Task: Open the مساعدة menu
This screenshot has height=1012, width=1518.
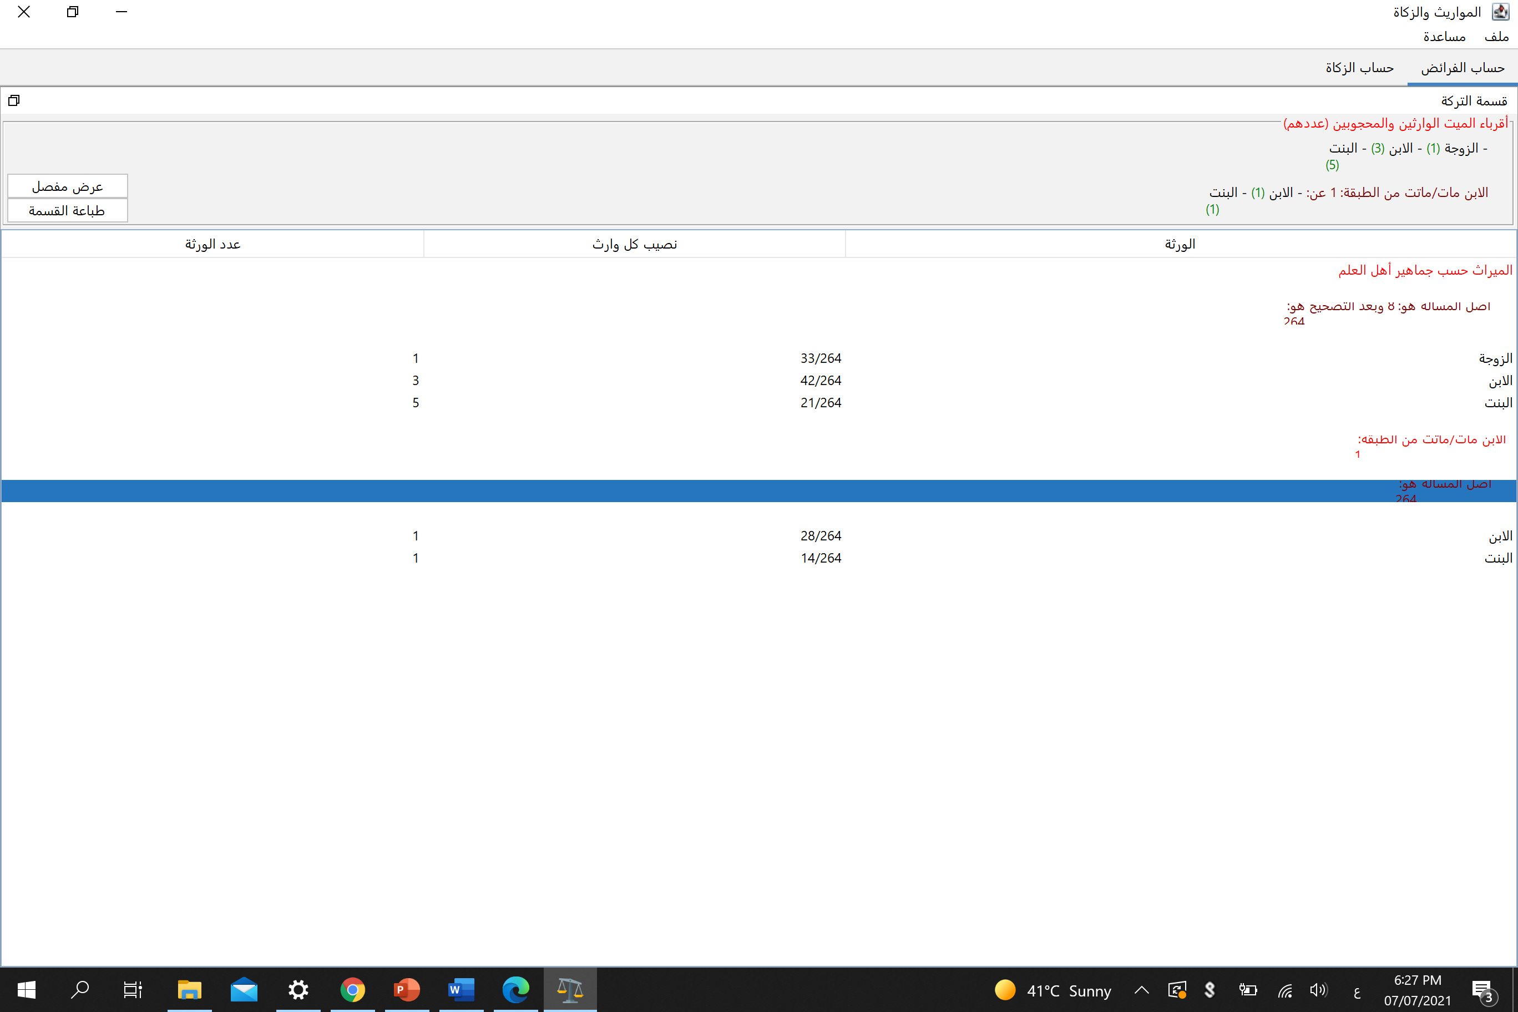Action: (x=1444, y=37)
